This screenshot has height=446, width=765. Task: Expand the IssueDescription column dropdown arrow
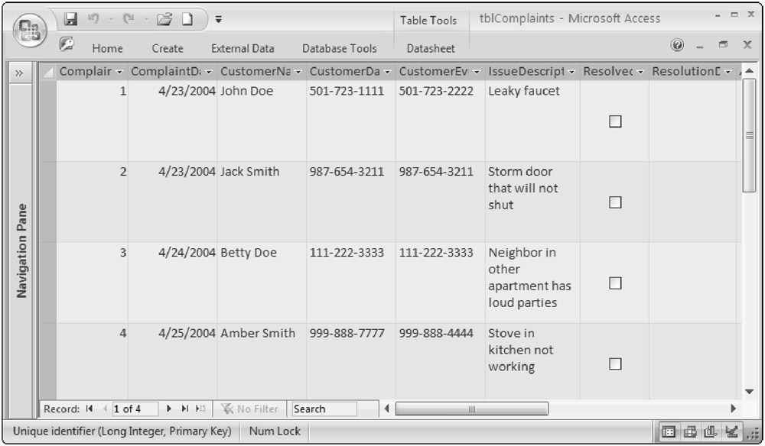(x=571, y=72)
